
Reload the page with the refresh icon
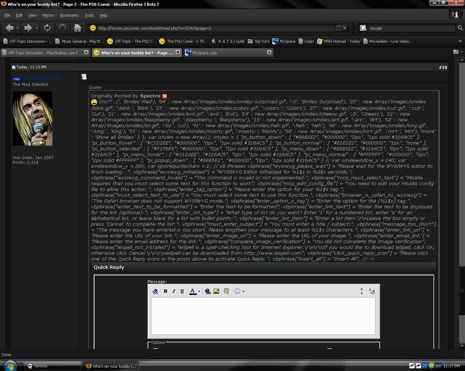coord(47,28)
